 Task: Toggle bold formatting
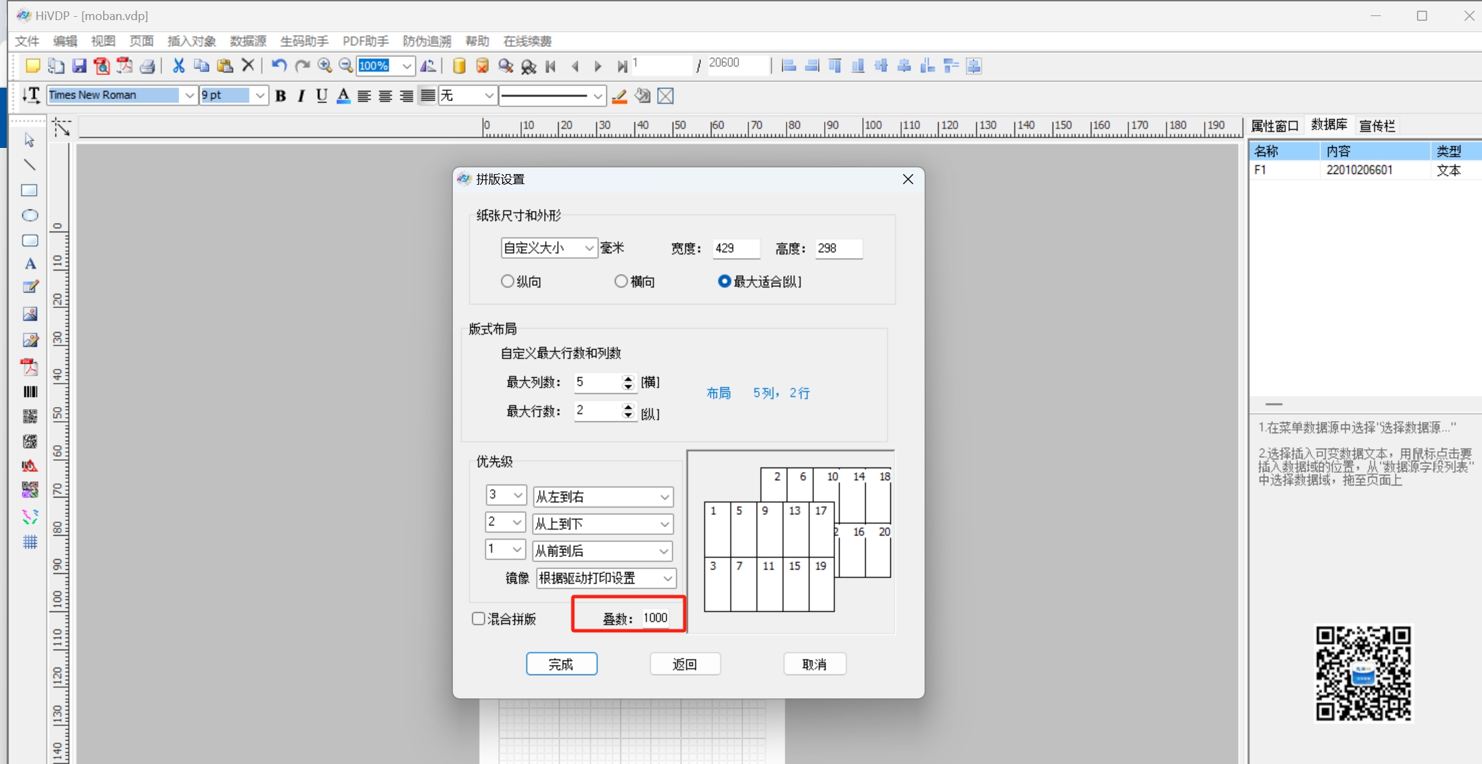tap(281, 96)
